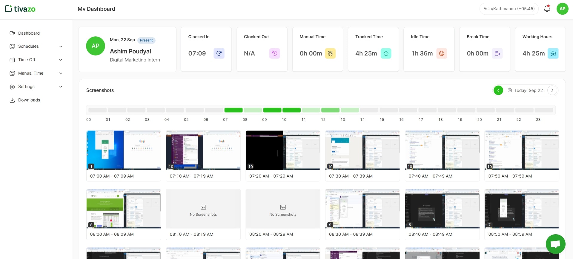This screenshot has height=259, width=573.
Task: Open the 07:20 AM - 07:29 AM screenshot thumbnail
Action: pyautogui.click(x=283, y=150)
